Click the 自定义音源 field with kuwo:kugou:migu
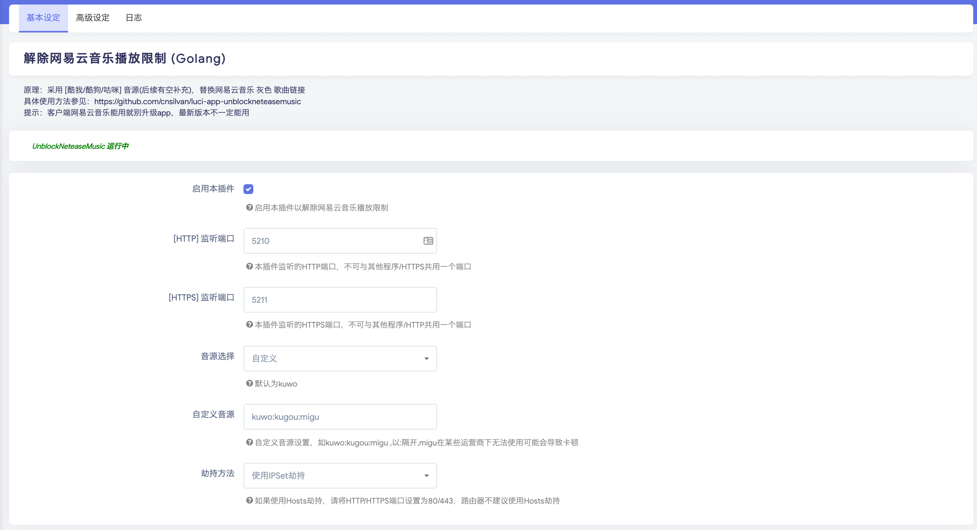Screen dimensions: 977x530 [340, 417]
